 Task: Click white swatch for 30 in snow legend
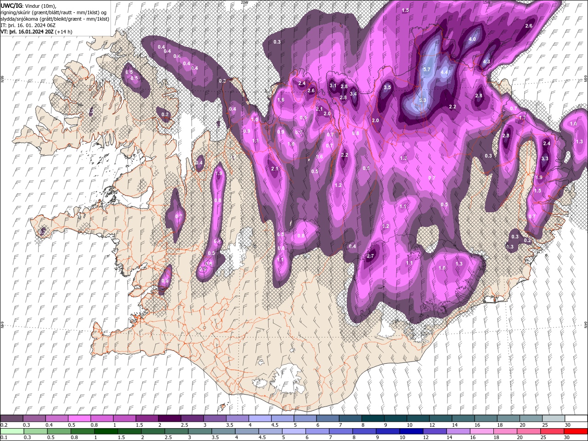(576, 418)
